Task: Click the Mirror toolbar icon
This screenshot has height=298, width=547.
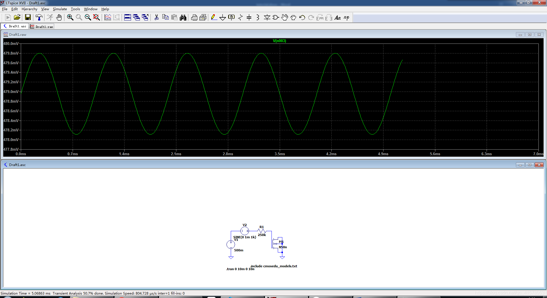Action: [x=328, y=17]
